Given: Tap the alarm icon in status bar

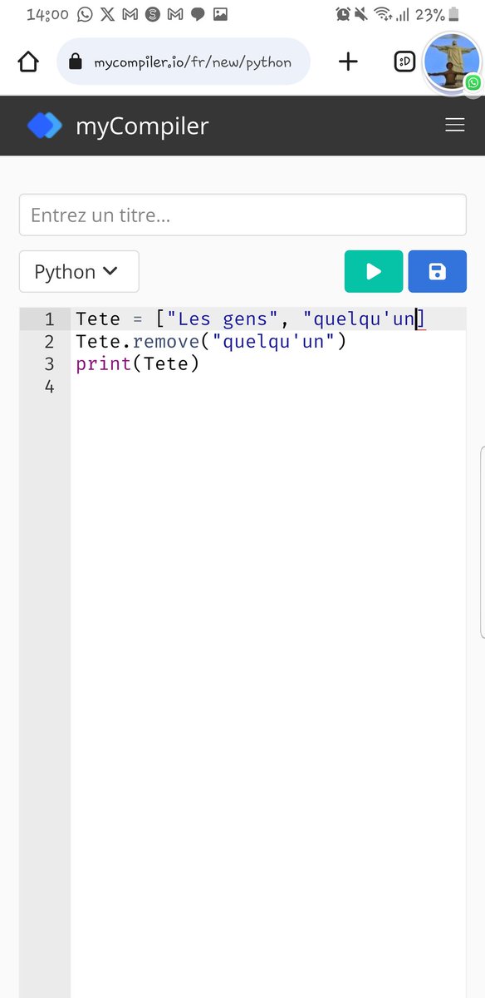Looking at the screenshot, I should [343, 14].
